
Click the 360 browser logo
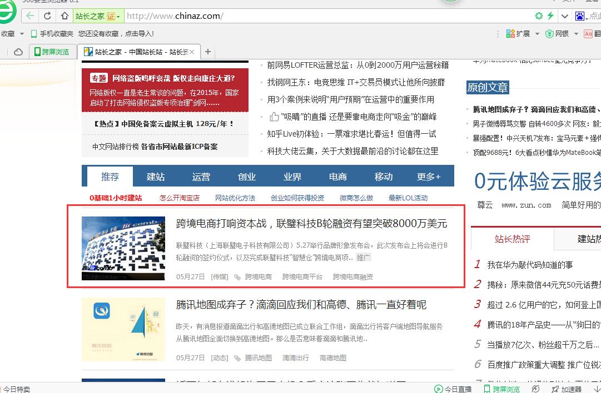click(x=8, y=12)
